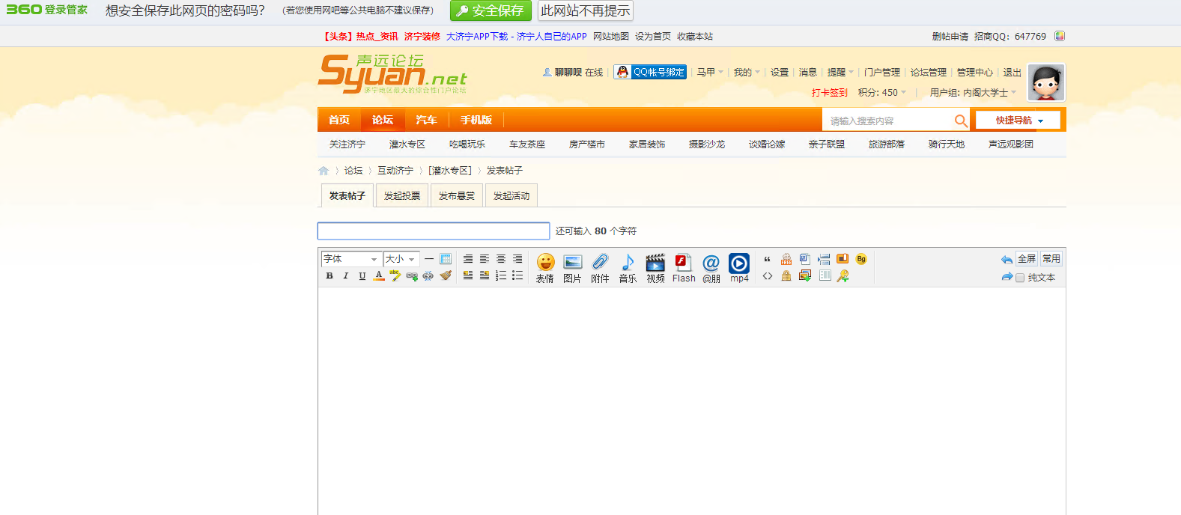1181x515 pixels.
Task: Open the 汽车 main nav item
Action: [x=426, y=120]
